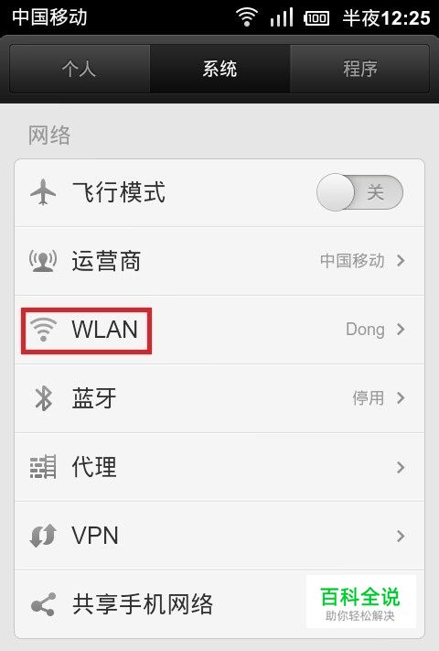The width and height of the screenshot is (439, 651).
Task: Tap the WLAN wifi icon
Action: coord(43,330)
